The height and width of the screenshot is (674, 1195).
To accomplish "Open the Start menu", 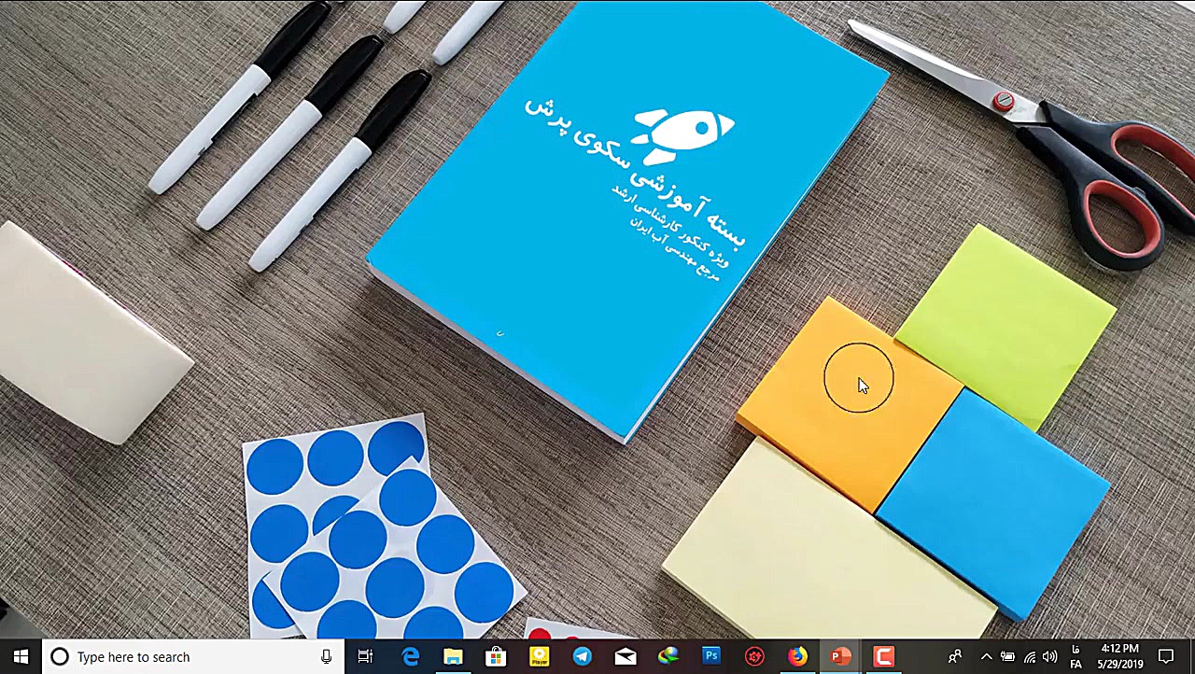I will click(x=21, y=656).
